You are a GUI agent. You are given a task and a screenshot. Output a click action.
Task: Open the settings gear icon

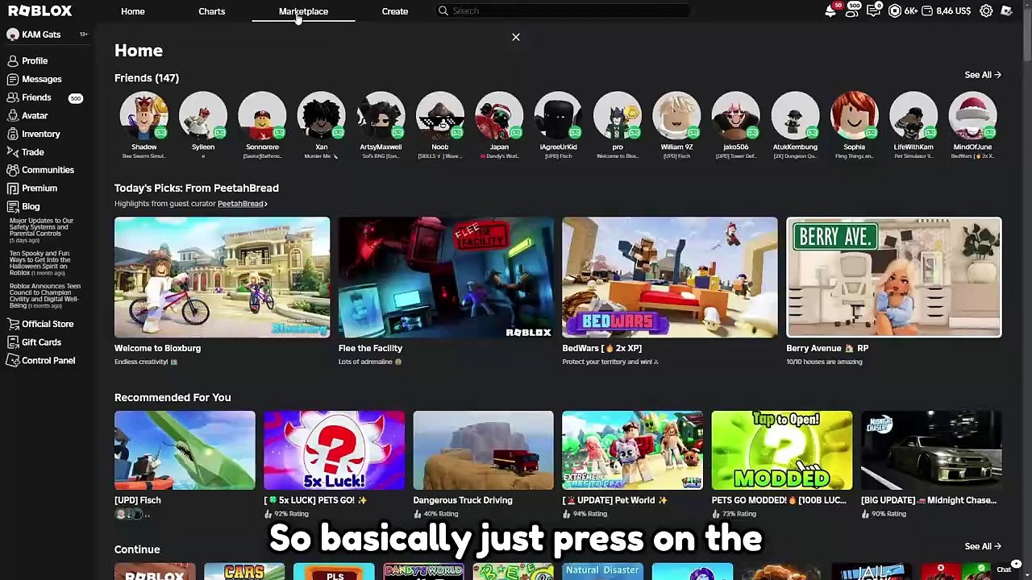pos(986,10)
